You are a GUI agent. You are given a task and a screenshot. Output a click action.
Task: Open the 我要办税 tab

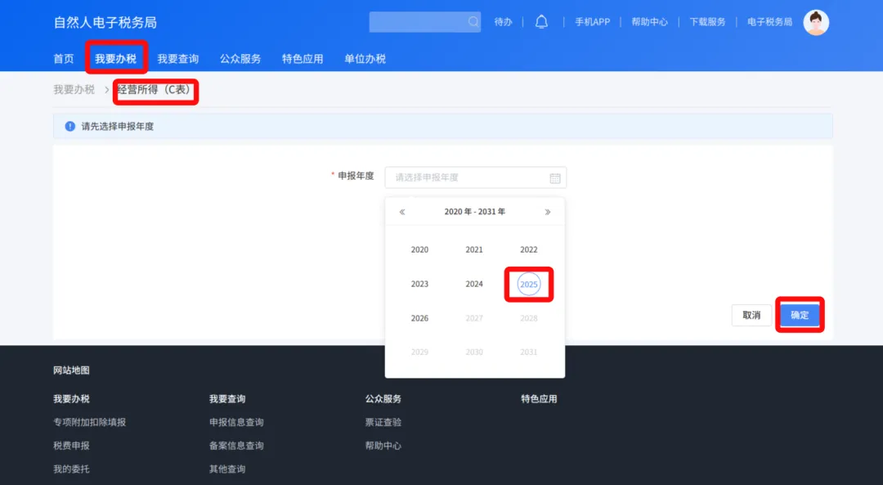tap(115, 59)
